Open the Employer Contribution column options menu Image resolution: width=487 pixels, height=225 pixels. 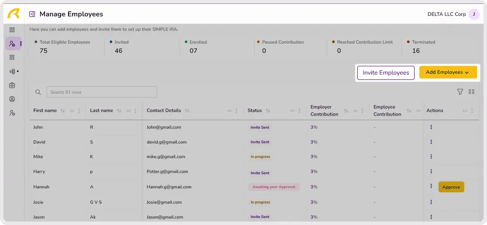(x=362, y=111)
